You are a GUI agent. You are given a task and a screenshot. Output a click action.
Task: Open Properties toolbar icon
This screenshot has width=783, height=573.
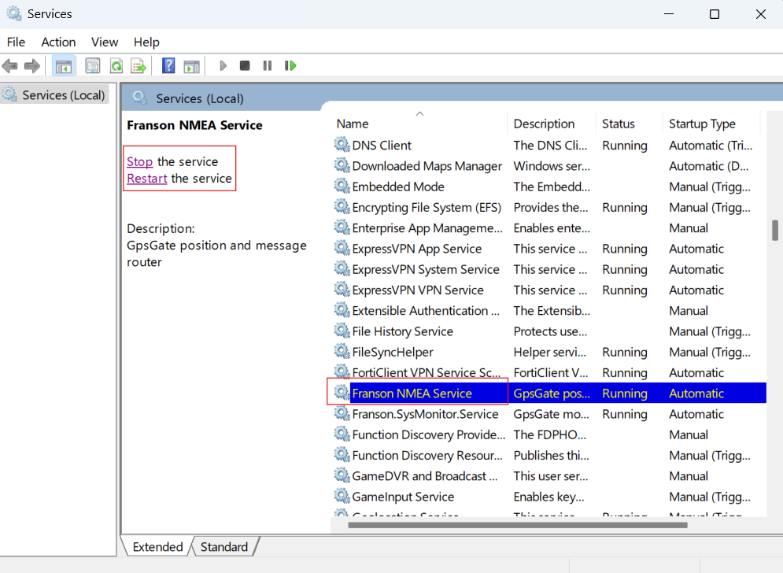coord(92,65)
